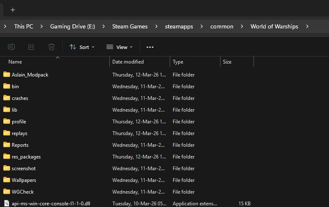The width and height of the screenshot is (329, 207).
Task: Select the crashes folder name
Action: (x=20, y=98)
